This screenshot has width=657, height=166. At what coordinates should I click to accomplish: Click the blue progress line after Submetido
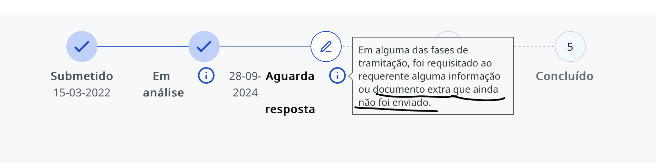(x=143, y=46)
